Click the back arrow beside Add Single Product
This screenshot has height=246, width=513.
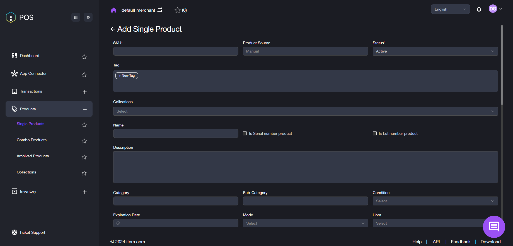tap(113, 29)
